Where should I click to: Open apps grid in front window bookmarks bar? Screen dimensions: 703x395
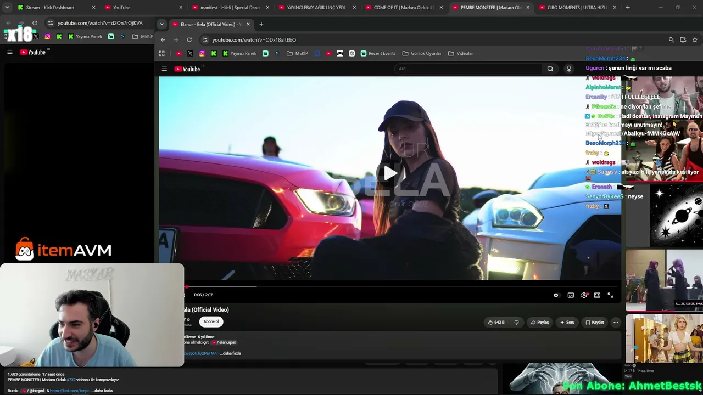coord(162,53)
